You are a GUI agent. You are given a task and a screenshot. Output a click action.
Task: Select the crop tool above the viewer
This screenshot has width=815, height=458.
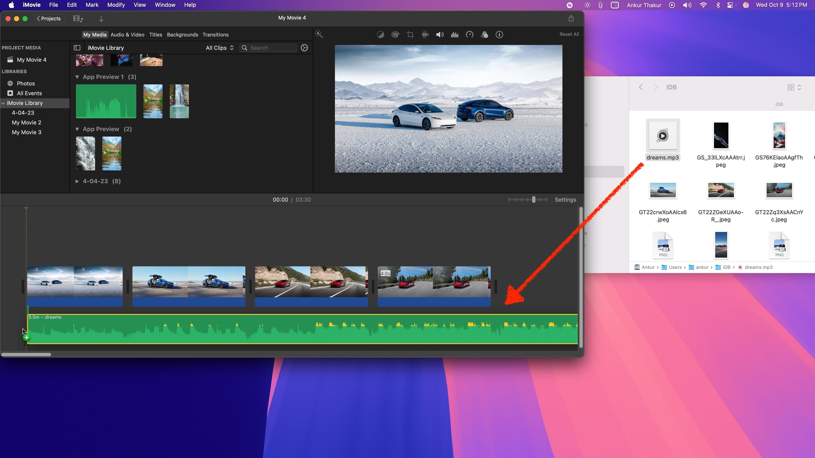point(410,34)
